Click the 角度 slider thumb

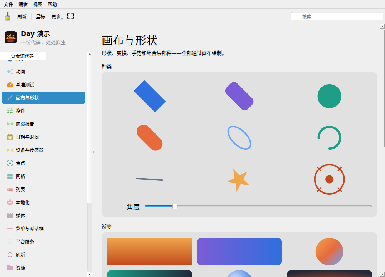tap(175, 206)
